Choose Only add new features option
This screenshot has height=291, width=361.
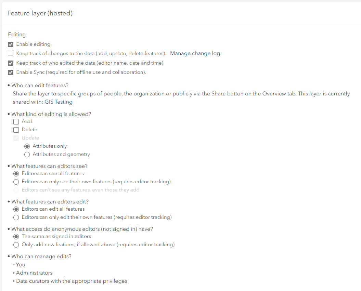tap(16, 244)
